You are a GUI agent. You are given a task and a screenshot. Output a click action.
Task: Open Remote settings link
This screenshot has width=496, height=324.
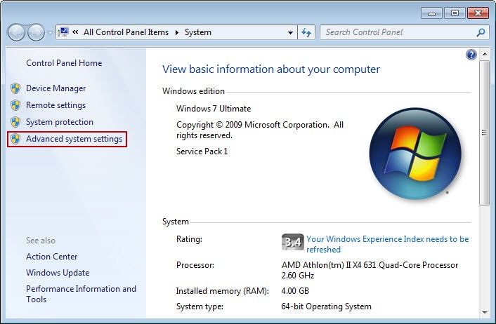[56, 105]
